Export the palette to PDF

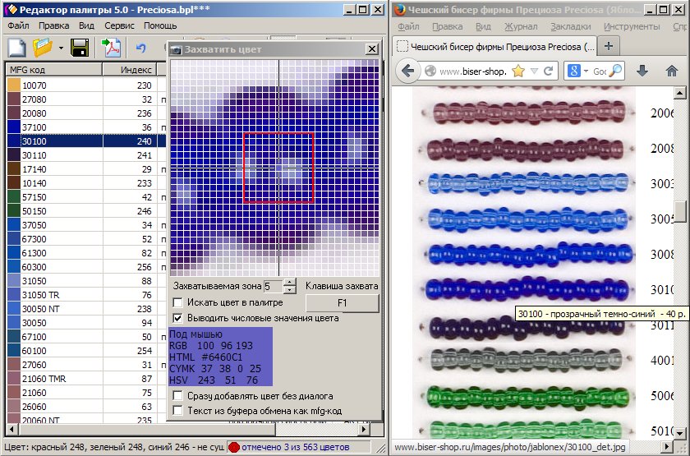111,48
